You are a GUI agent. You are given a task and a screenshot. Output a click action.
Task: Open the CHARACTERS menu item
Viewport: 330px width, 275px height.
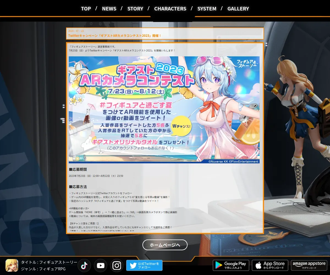(x=170, y=9)
